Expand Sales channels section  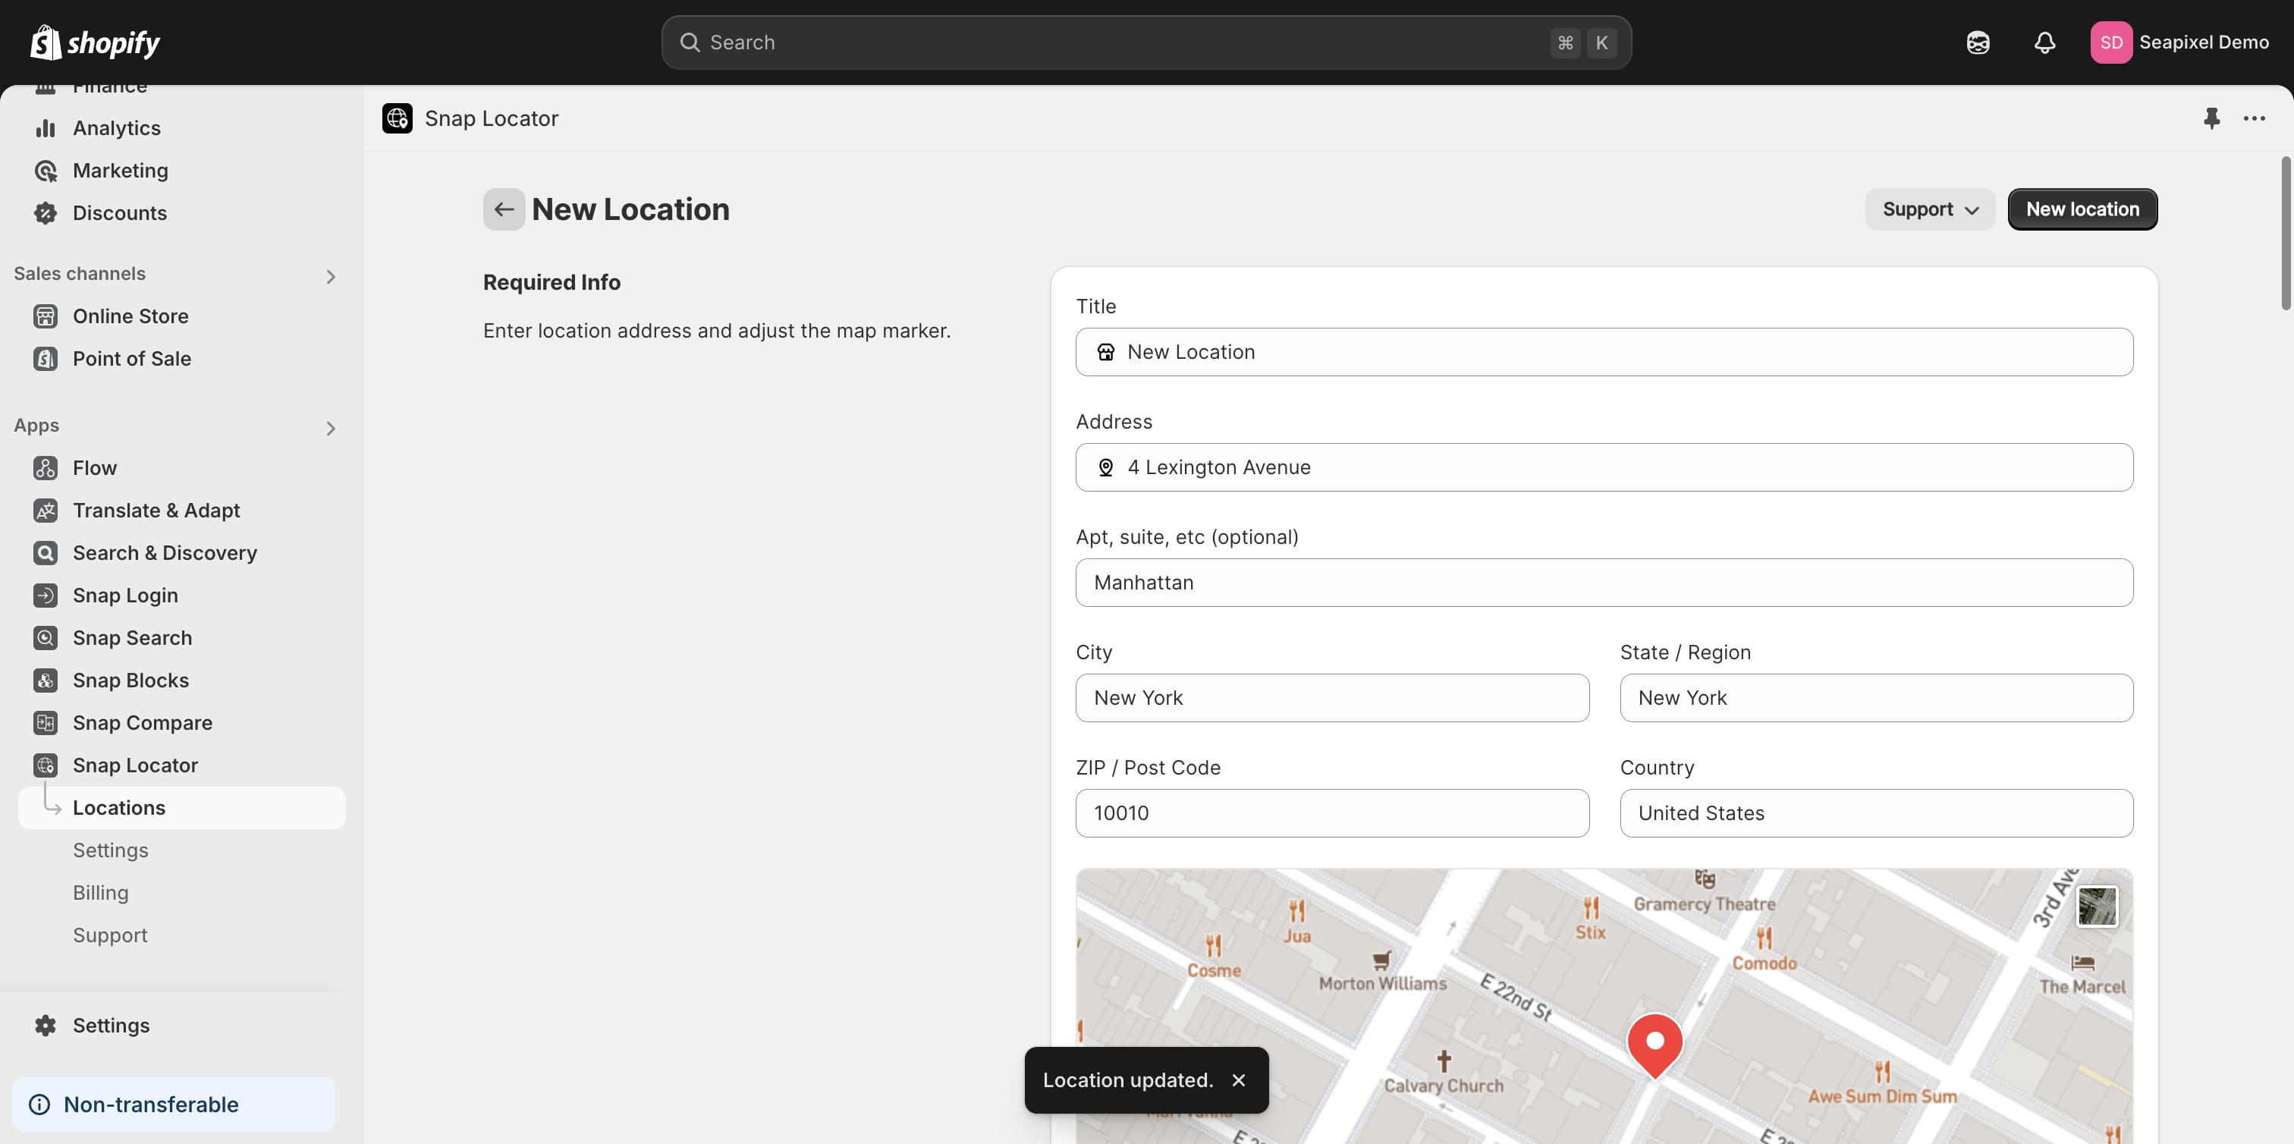331,277
